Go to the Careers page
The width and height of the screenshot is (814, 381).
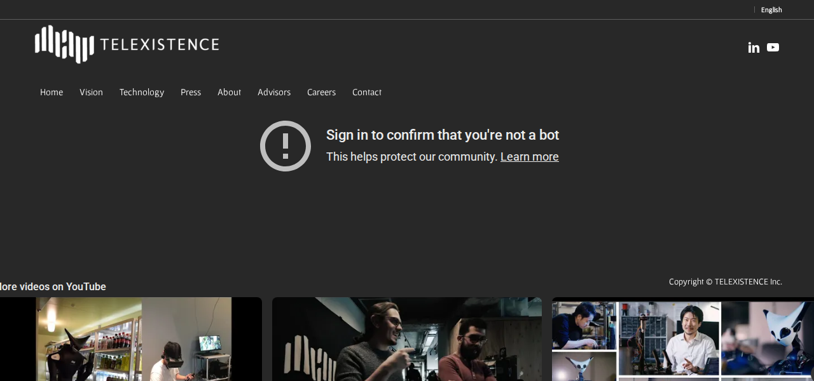pyautogui.click(x=321, y=92)
